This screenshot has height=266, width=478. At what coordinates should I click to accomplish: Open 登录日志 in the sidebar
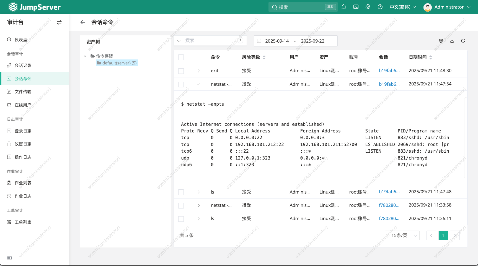23,131
